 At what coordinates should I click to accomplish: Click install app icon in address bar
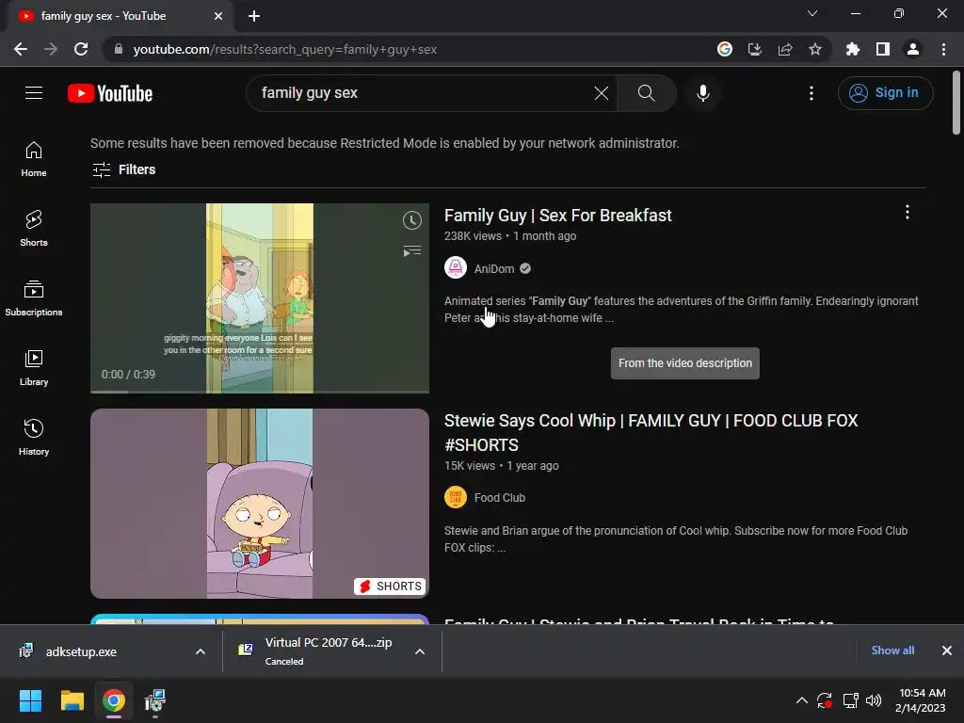pos(755,49)
